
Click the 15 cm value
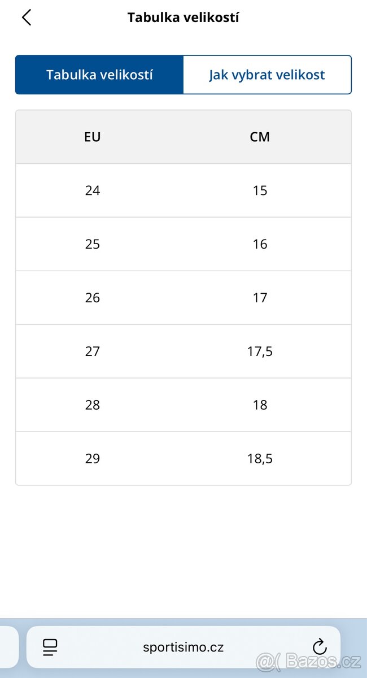click(x=260, y=190)
